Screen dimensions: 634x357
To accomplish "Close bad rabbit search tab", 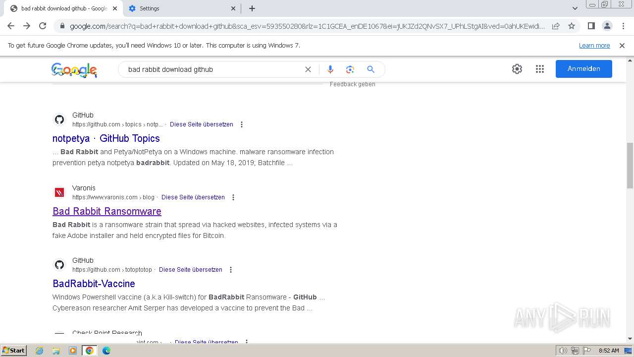I will [x=115, y=8].
